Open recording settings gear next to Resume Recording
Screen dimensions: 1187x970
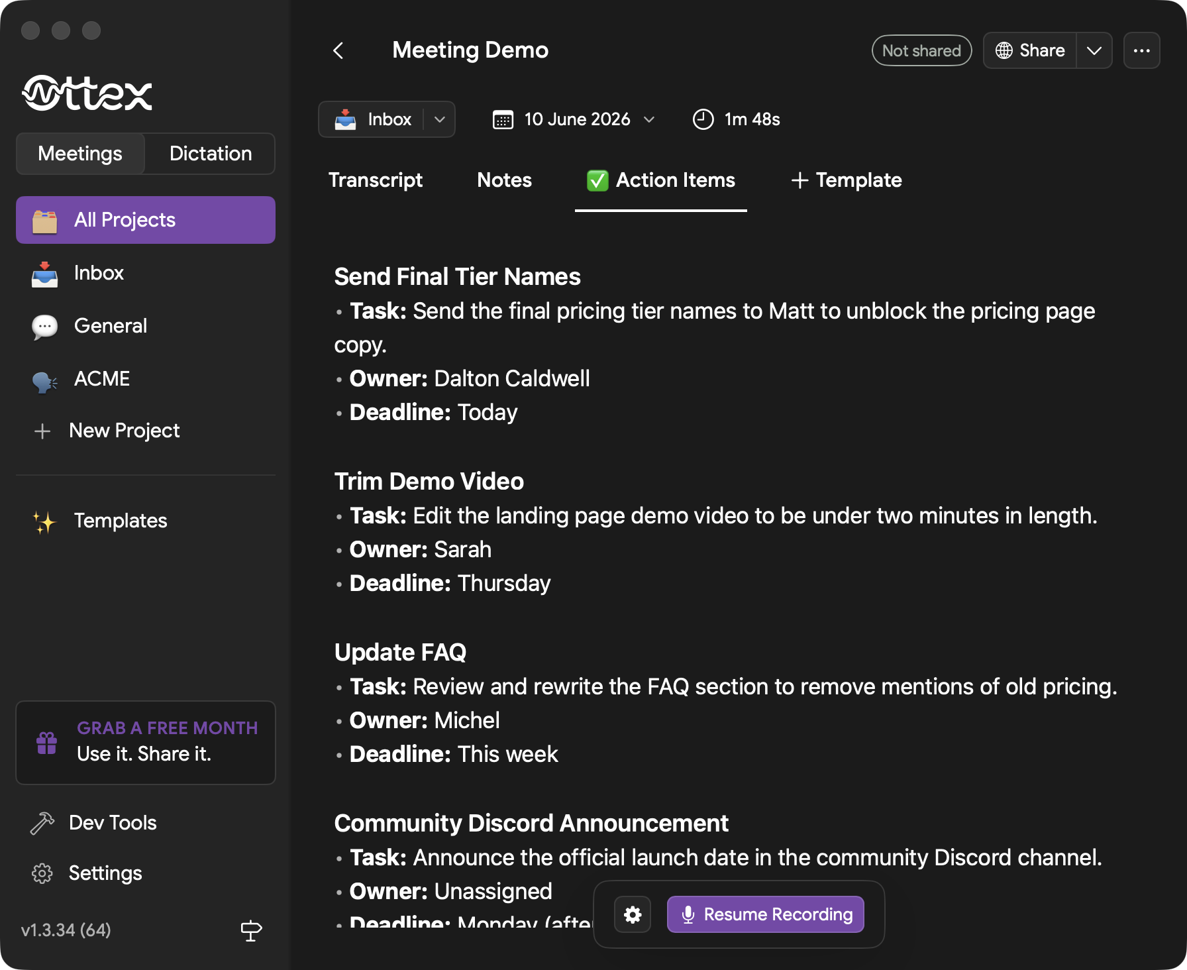[x=633, y=914]
